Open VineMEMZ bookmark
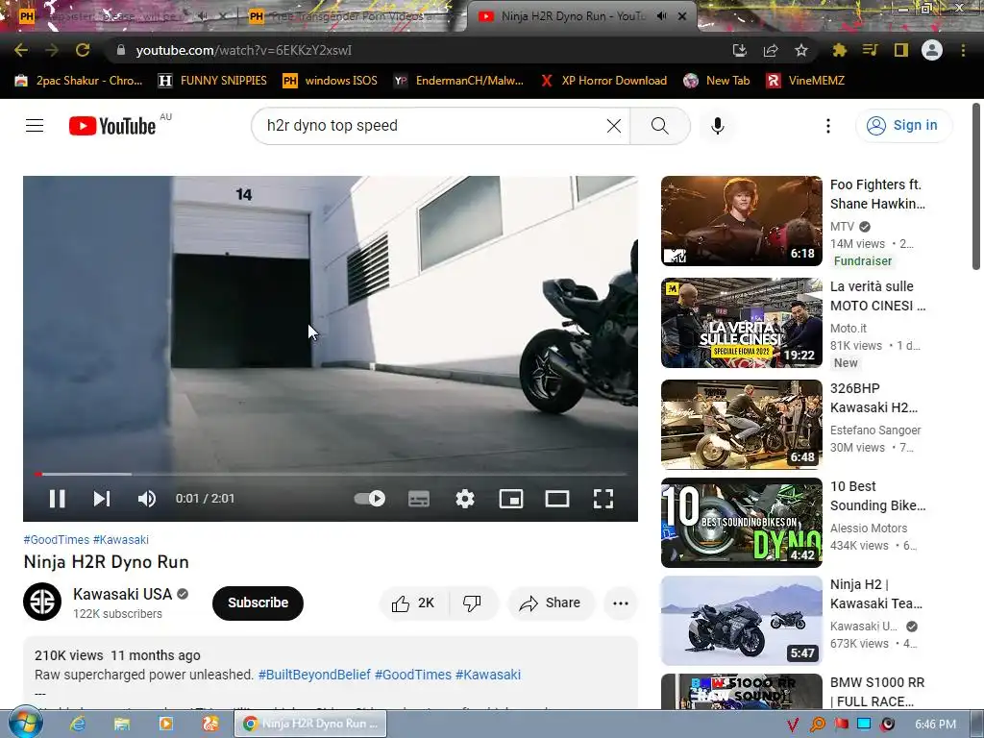This screenshot has width=984, height=738. tap(806, 81)
